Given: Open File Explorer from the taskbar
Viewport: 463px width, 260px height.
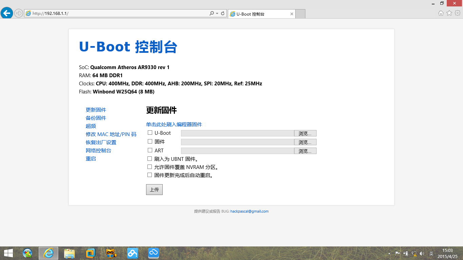Looking at the screenshot, I should click(69, 253).
